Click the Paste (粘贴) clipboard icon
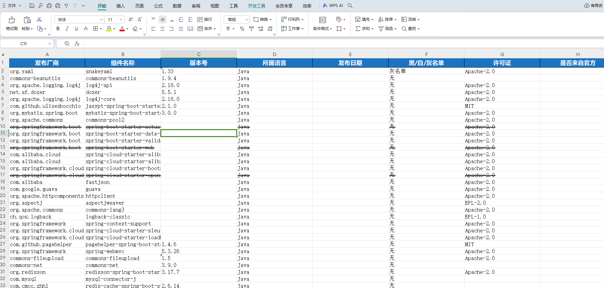This screenshot has width=604, height=288. [x=27, y=20]
